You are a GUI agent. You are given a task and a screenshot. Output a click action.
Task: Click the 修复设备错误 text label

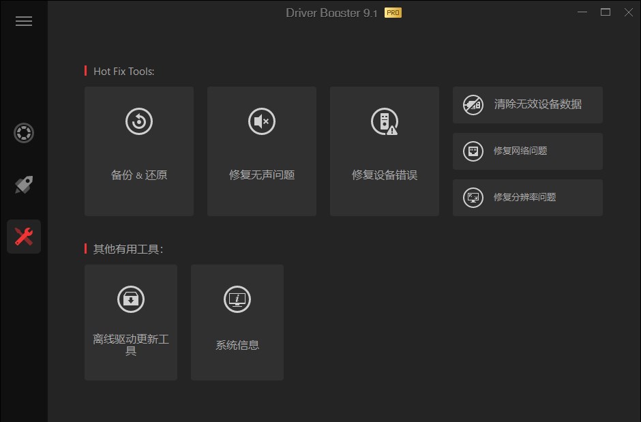[x=384, y=175]
